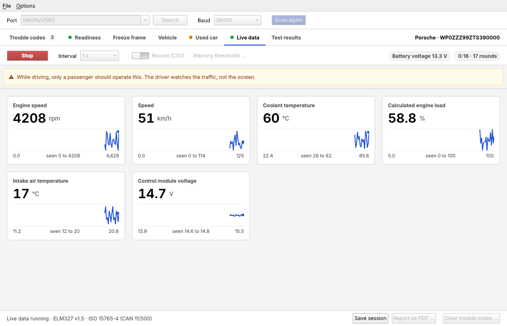Click the Coolant temperature sparkline chart
This screenshot has width=507, height=326.
(316, 140)
